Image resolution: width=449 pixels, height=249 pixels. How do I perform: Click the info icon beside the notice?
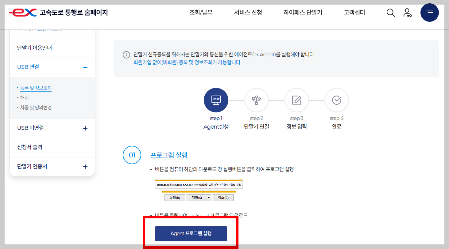126,55
